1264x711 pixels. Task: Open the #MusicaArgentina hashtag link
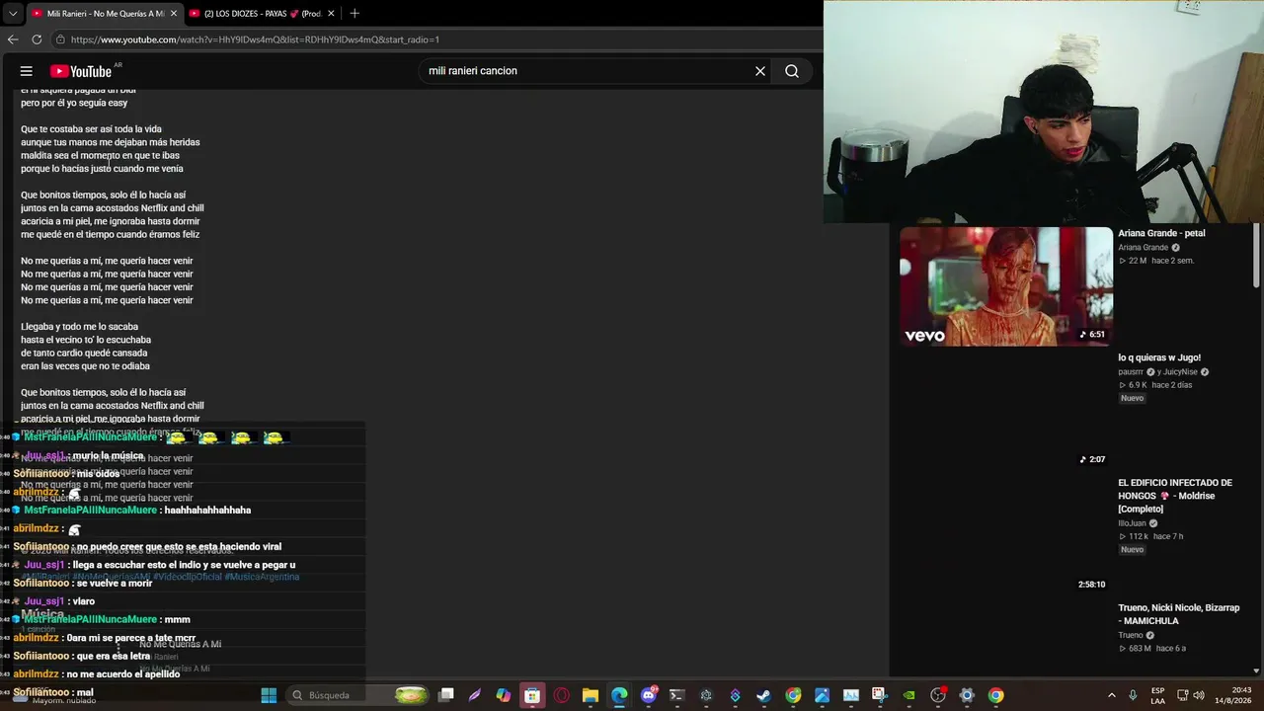point(262,577)
